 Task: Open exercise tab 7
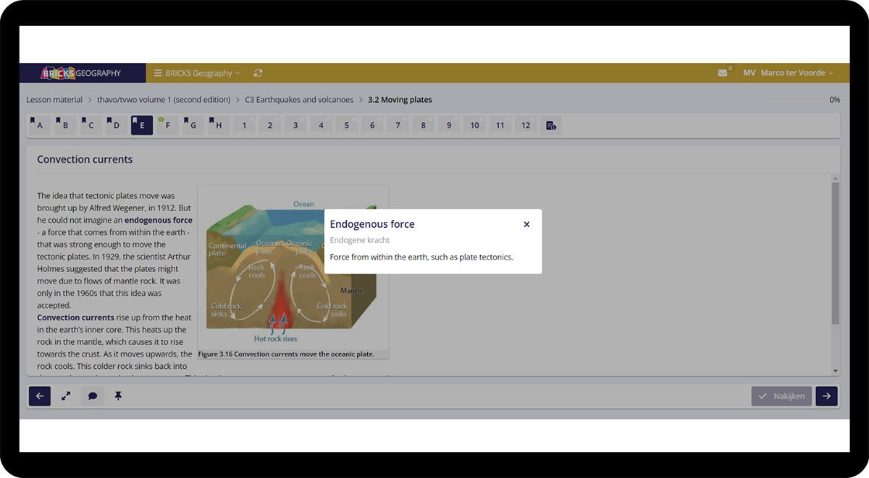click(398, 125)
